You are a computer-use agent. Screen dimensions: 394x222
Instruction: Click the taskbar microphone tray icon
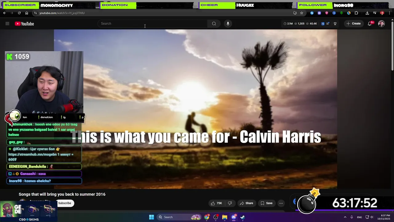[352, 217]
